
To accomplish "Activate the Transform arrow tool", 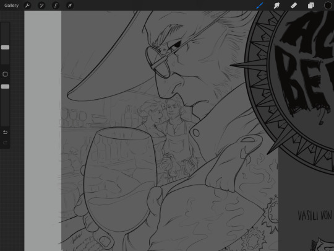I will pos(70,6).
